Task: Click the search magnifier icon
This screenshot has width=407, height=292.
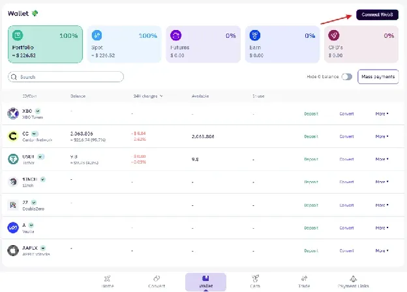Action: 14,77
